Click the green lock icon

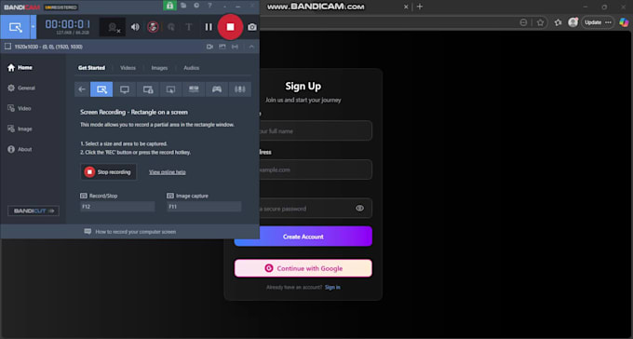(x=170, y=6)
